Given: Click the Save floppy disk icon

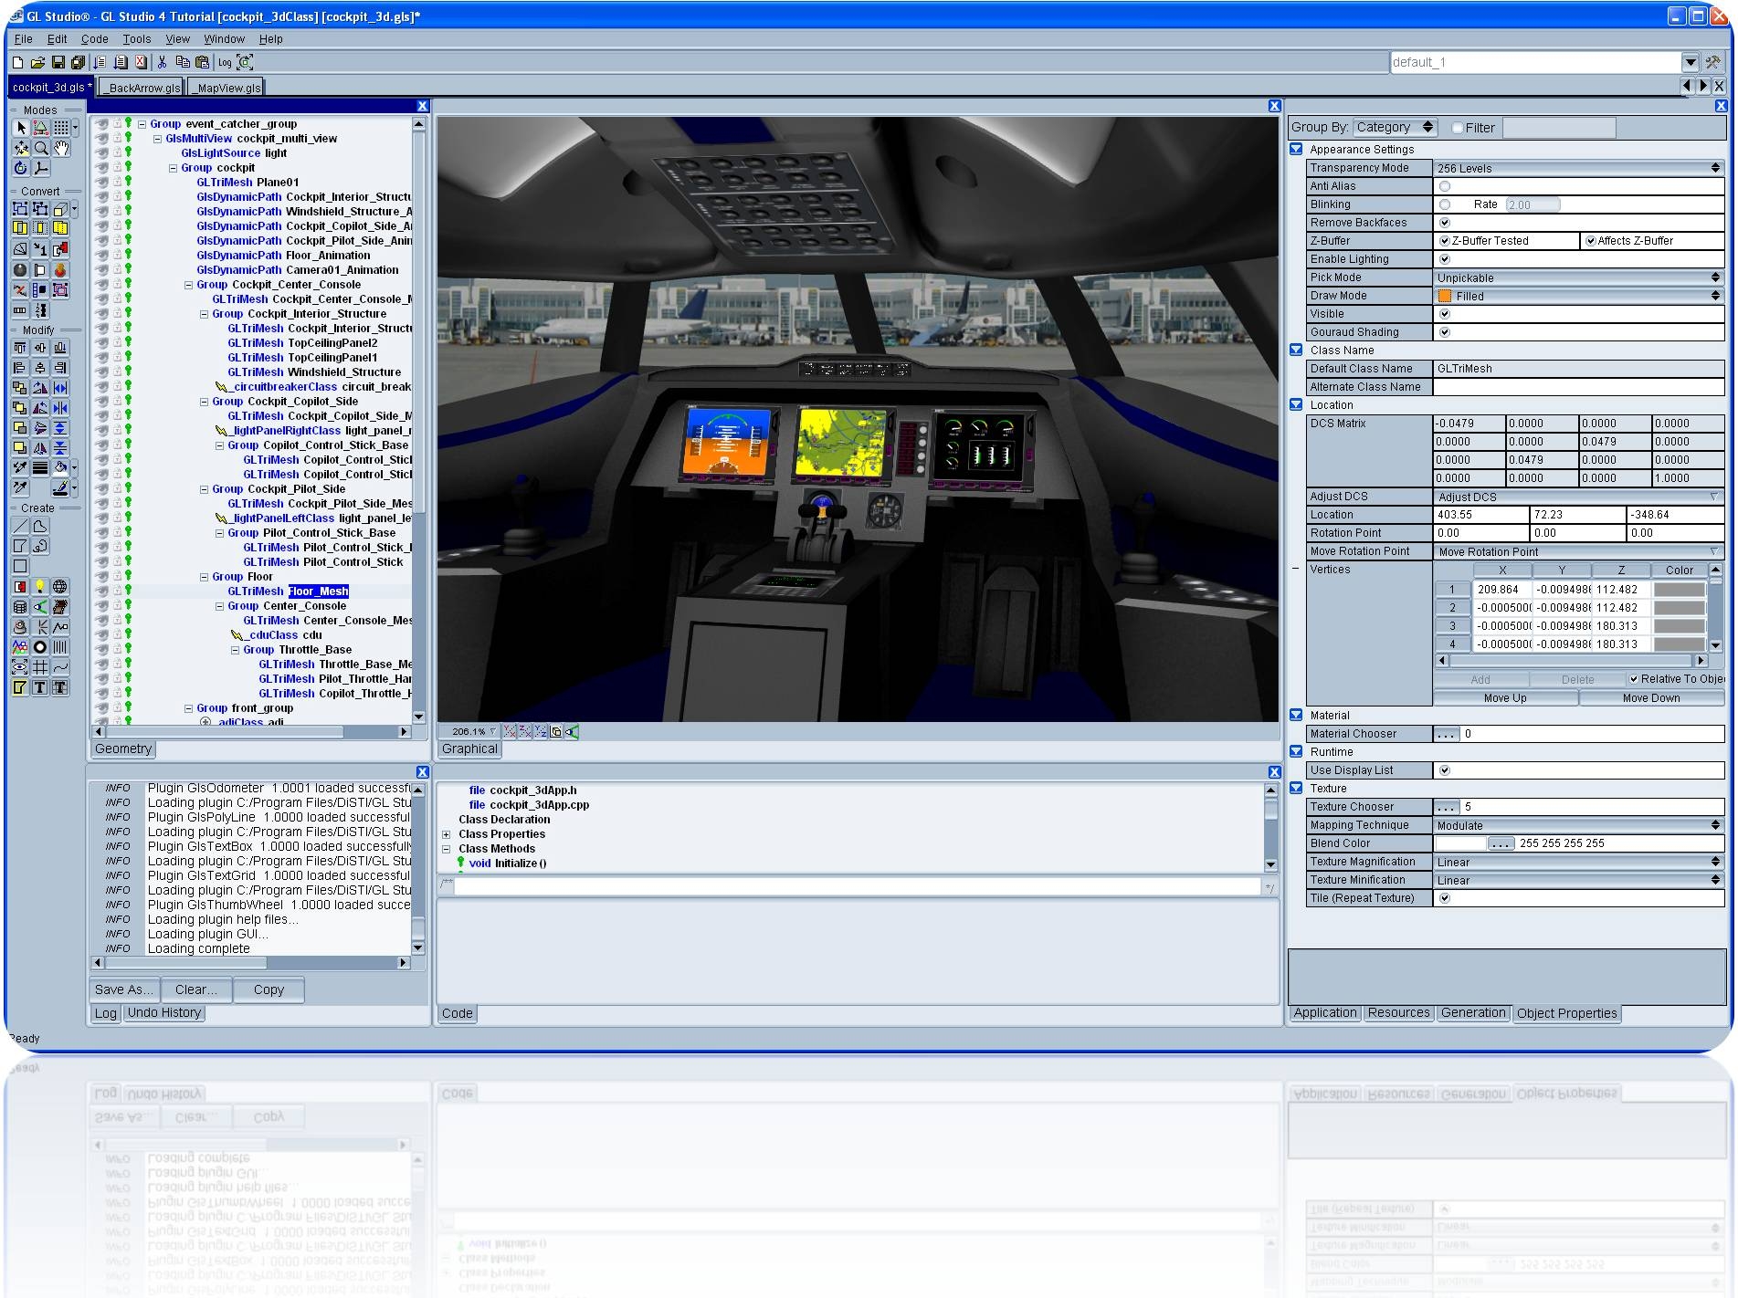Looking at the screenshot, I should [58, 62].
